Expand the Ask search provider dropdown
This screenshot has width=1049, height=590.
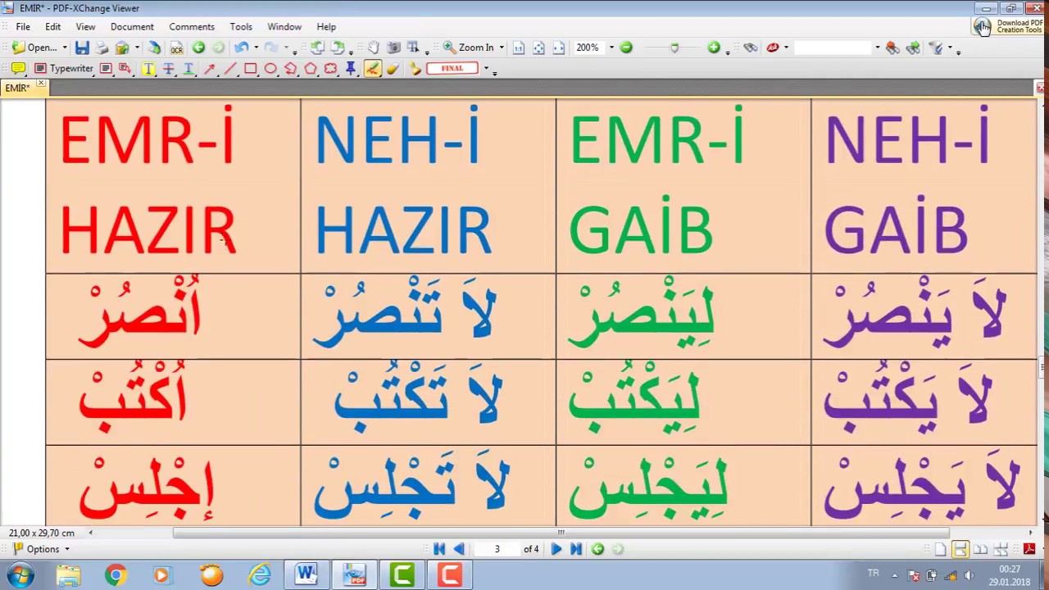tap(786, 48)
